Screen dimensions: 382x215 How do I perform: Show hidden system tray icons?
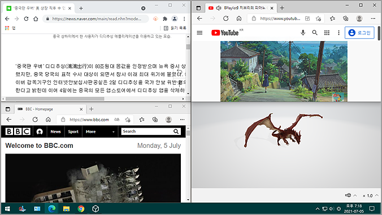point(318,209)
